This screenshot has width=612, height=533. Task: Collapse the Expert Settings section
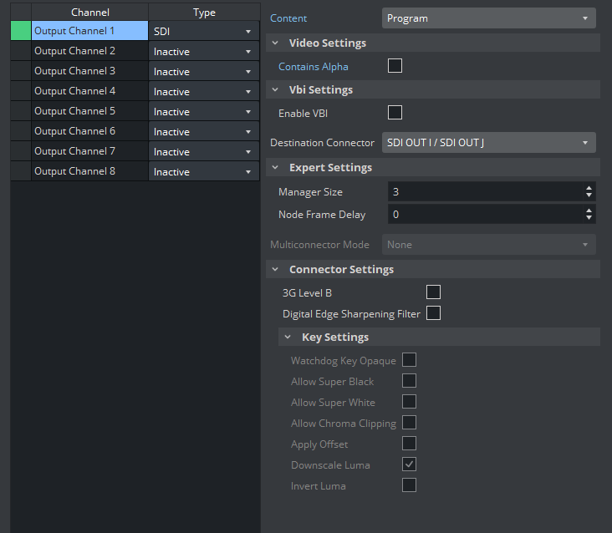pos(276,168)
